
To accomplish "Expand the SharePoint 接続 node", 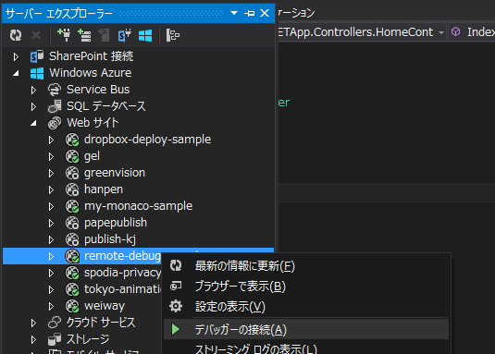I will click(16, 56).
